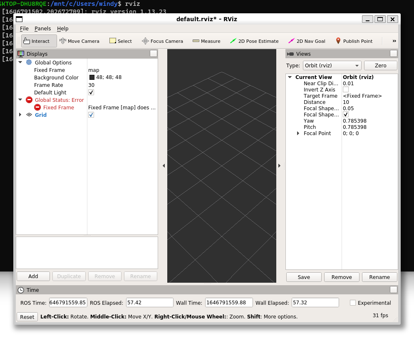Click the Fixed Frame value 'map'

(94, 70)
